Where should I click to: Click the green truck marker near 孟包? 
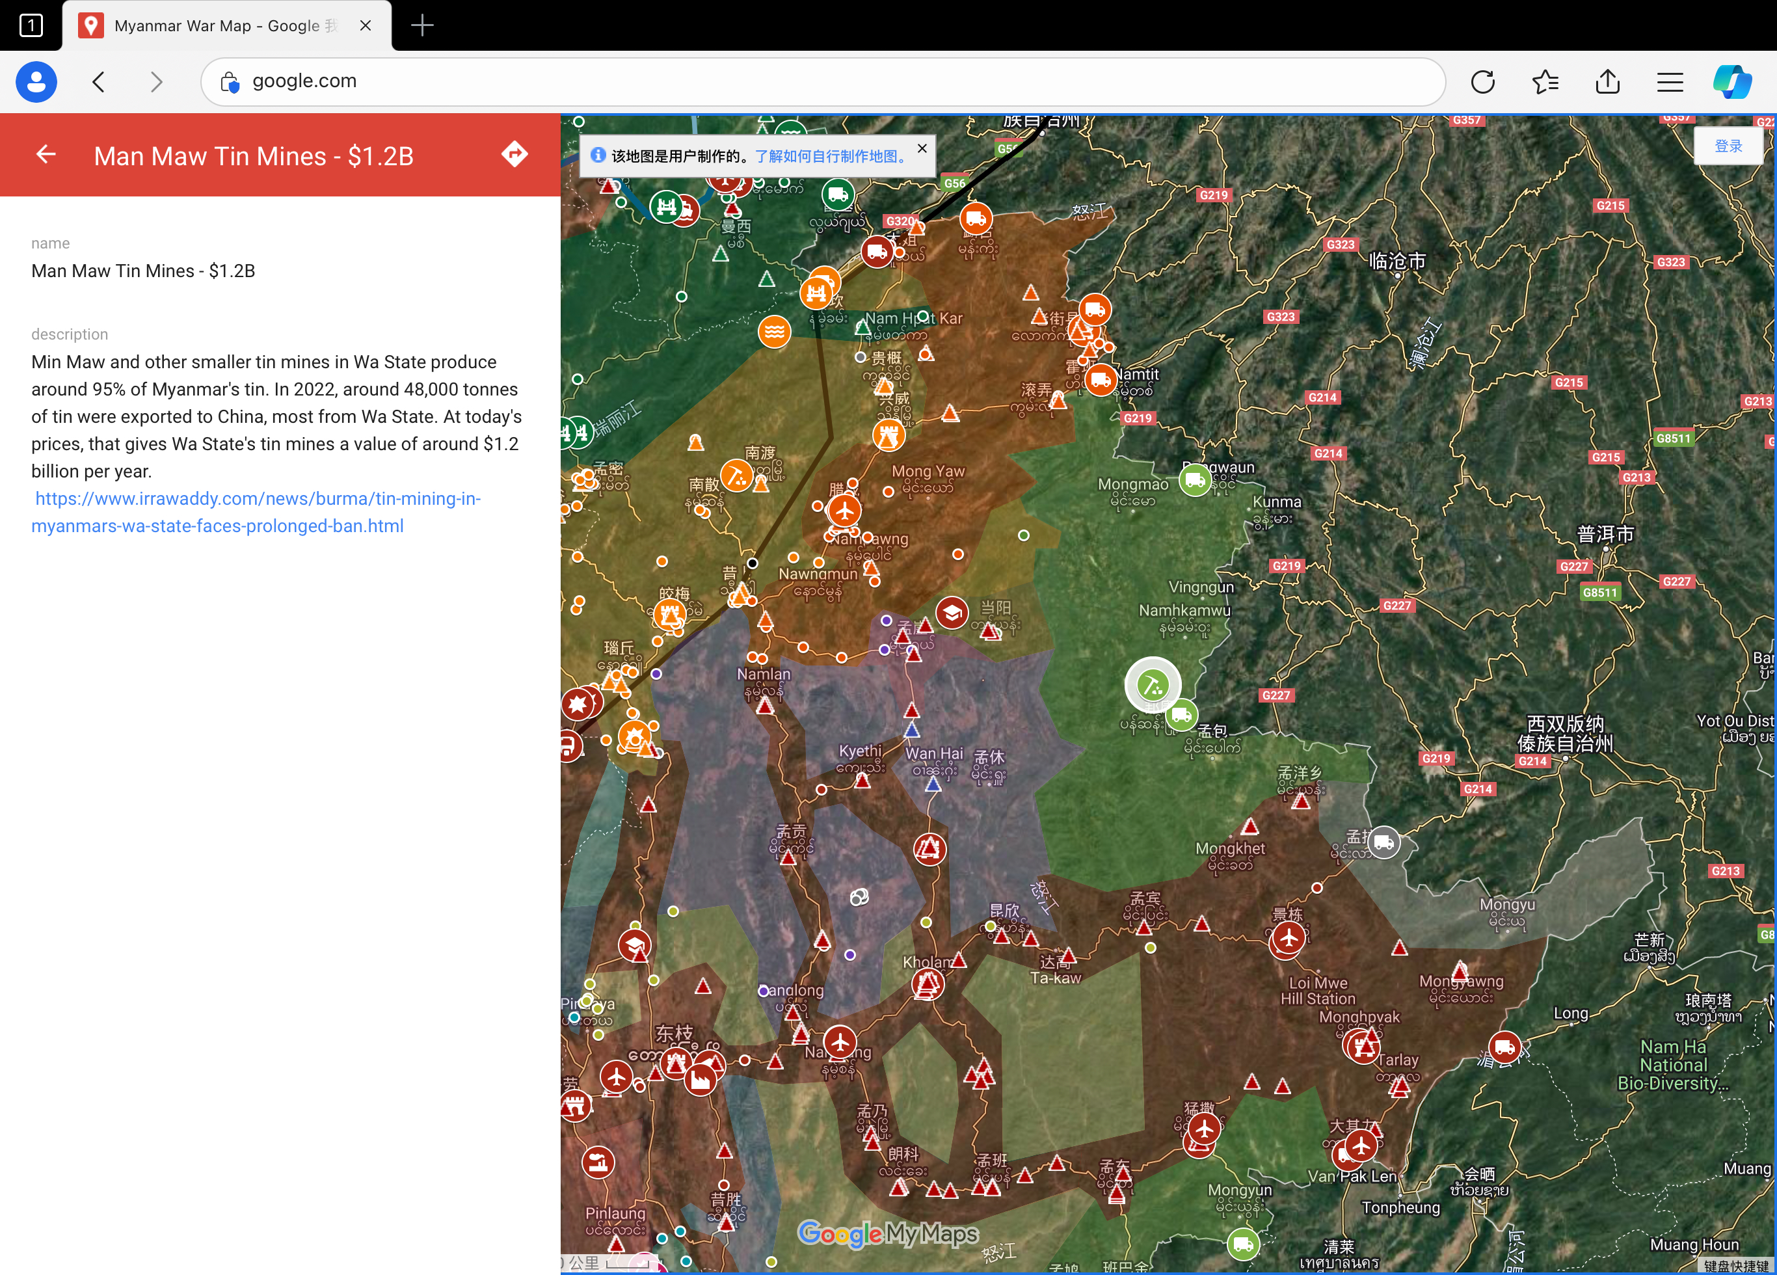1181,715
